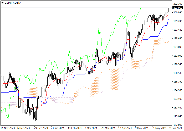Click the 197.440 price axis label

[x=178, y=30]
